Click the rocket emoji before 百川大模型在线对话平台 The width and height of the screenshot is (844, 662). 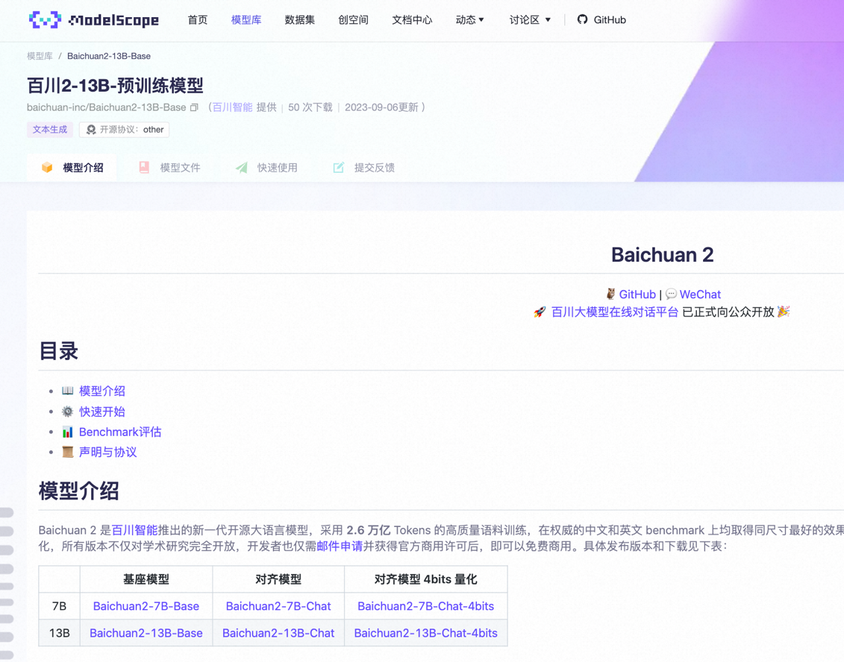(540, 312)
